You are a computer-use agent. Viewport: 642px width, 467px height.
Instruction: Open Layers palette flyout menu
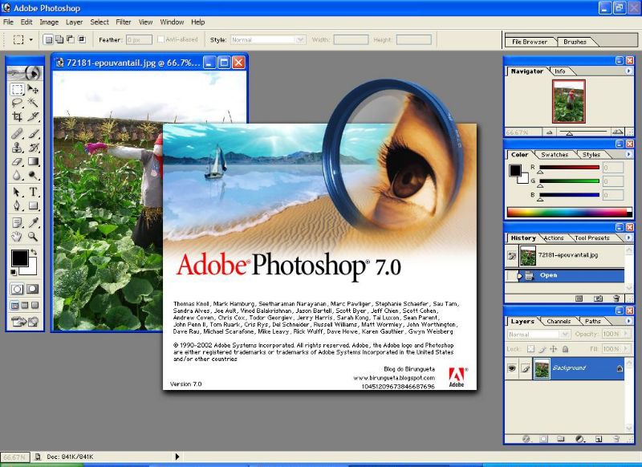point(628,321)
